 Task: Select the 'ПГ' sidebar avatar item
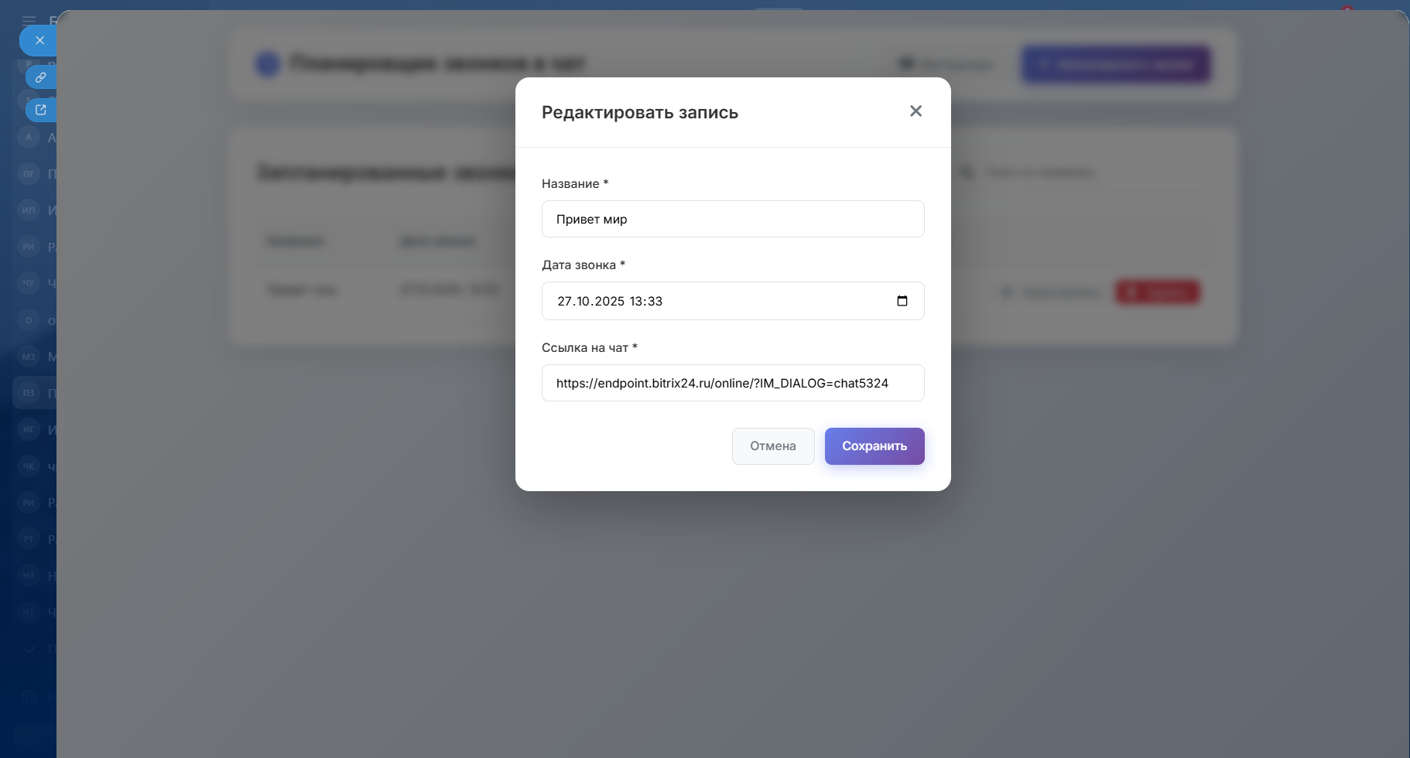coord(29,174)
